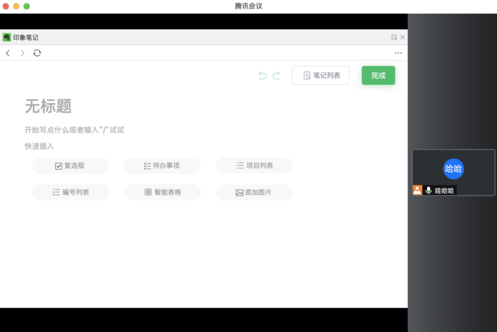Click the 快速插入 label
Screen dimensions: 497x332
(x=39, y=146)
